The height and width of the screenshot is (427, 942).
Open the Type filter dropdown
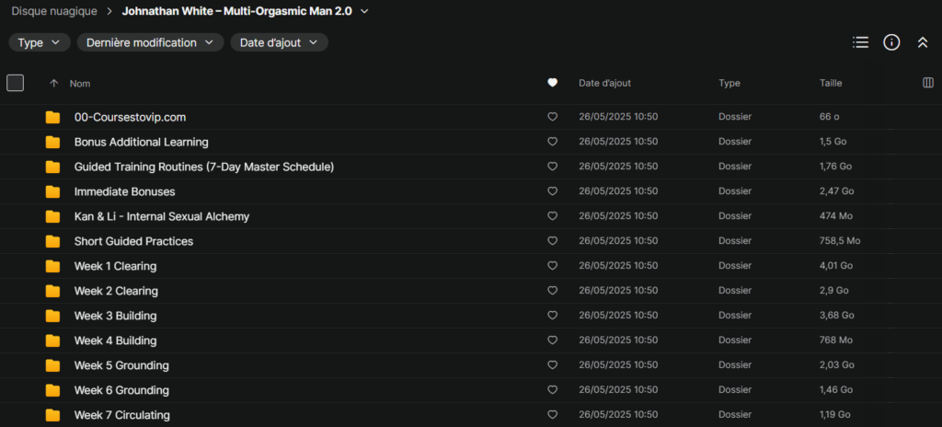click(x=40, y=42)
